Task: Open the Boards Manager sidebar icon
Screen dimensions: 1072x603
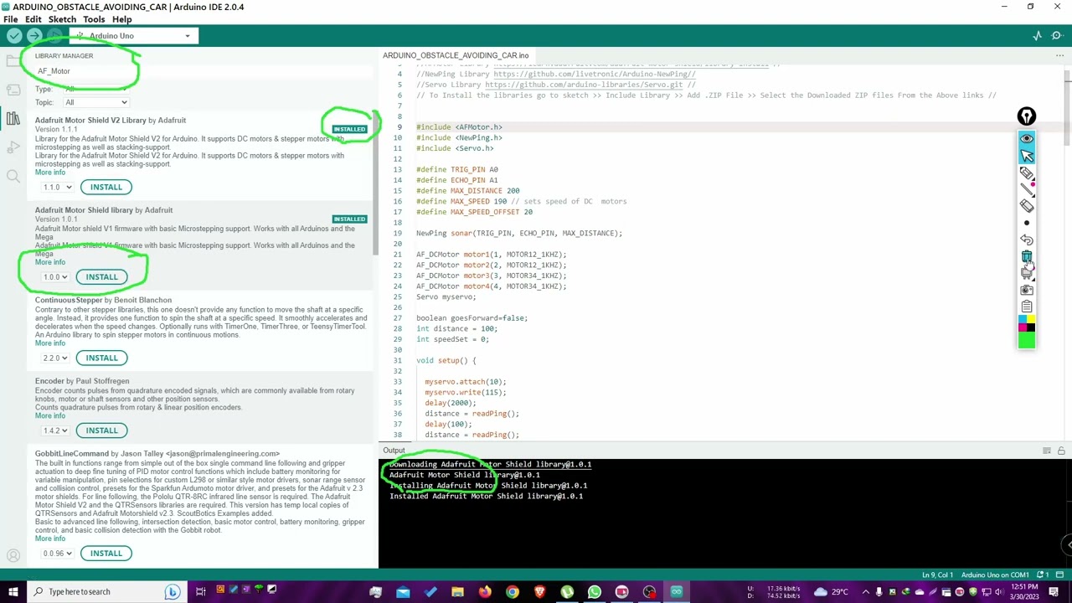Action: click(13, 90)
